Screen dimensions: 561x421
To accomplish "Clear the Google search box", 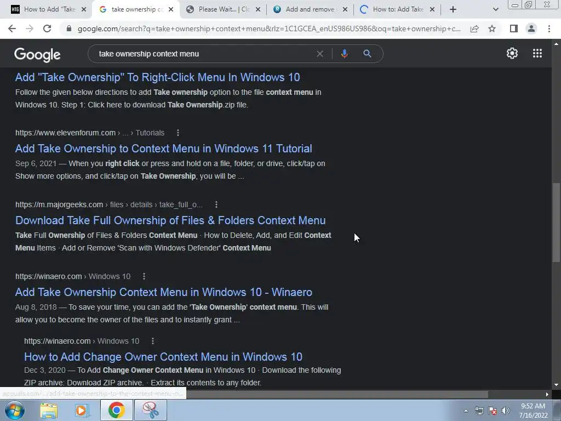I will [320, 54].
